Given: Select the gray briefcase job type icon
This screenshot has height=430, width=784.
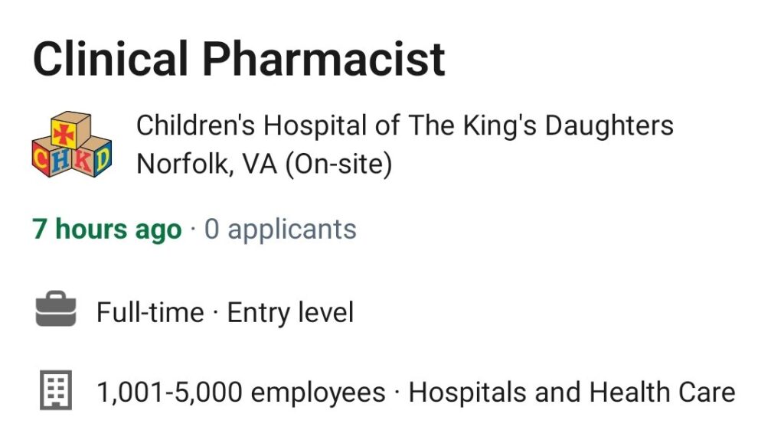Looking at the screenshot, I should (56, 308).
